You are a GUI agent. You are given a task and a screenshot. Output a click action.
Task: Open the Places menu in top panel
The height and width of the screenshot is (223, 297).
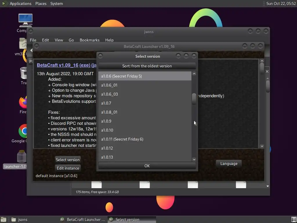41,3
